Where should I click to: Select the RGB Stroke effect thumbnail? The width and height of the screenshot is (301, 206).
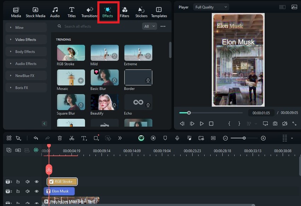(x=71, y=53)
